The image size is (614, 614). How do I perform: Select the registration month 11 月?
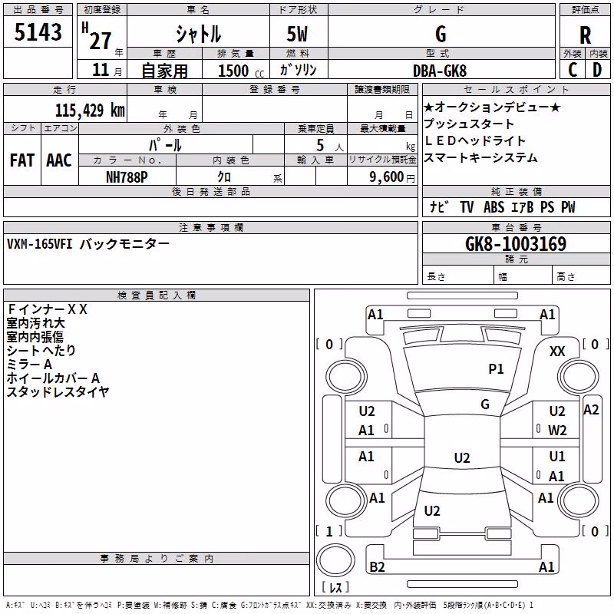click(x=107, y=70)
